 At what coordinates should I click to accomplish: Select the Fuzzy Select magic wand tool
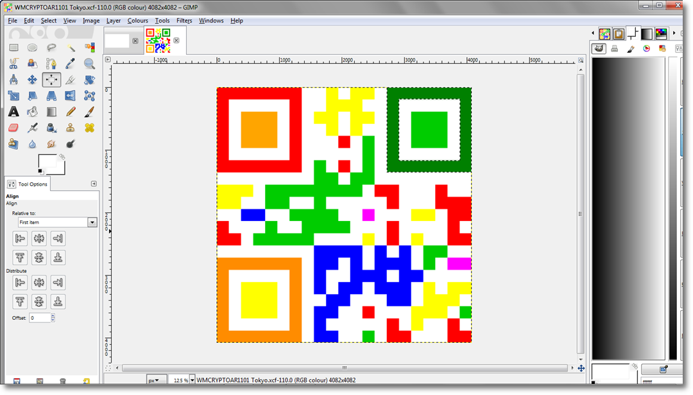coord(71,48)
